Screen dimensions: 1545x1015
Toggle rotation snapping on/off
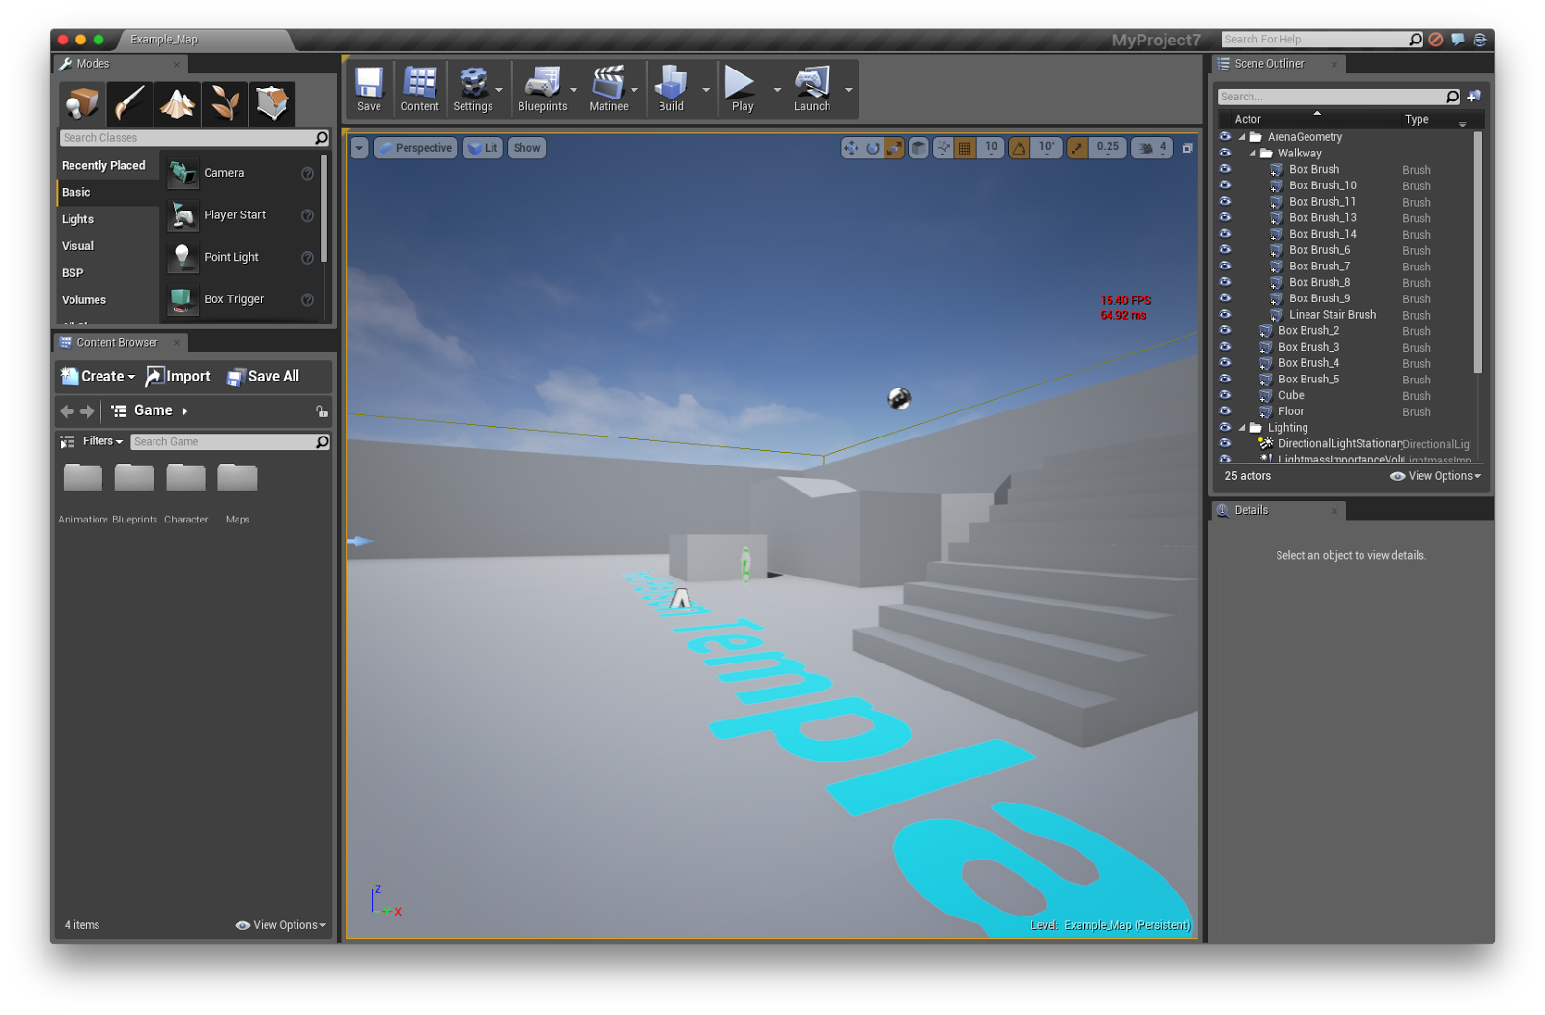[1020, 148]
